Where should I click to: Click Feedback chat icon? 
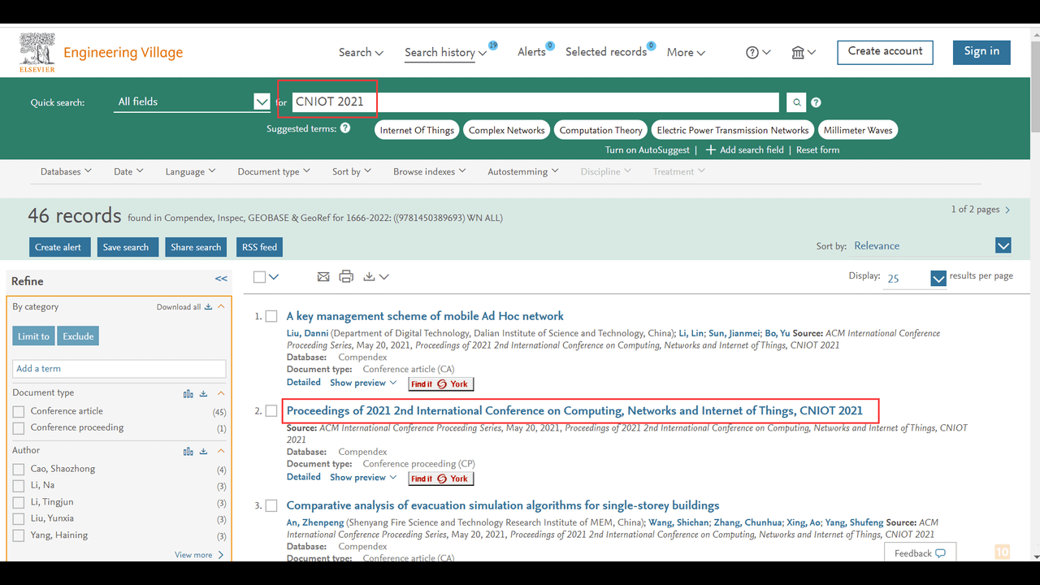point(941,553)
